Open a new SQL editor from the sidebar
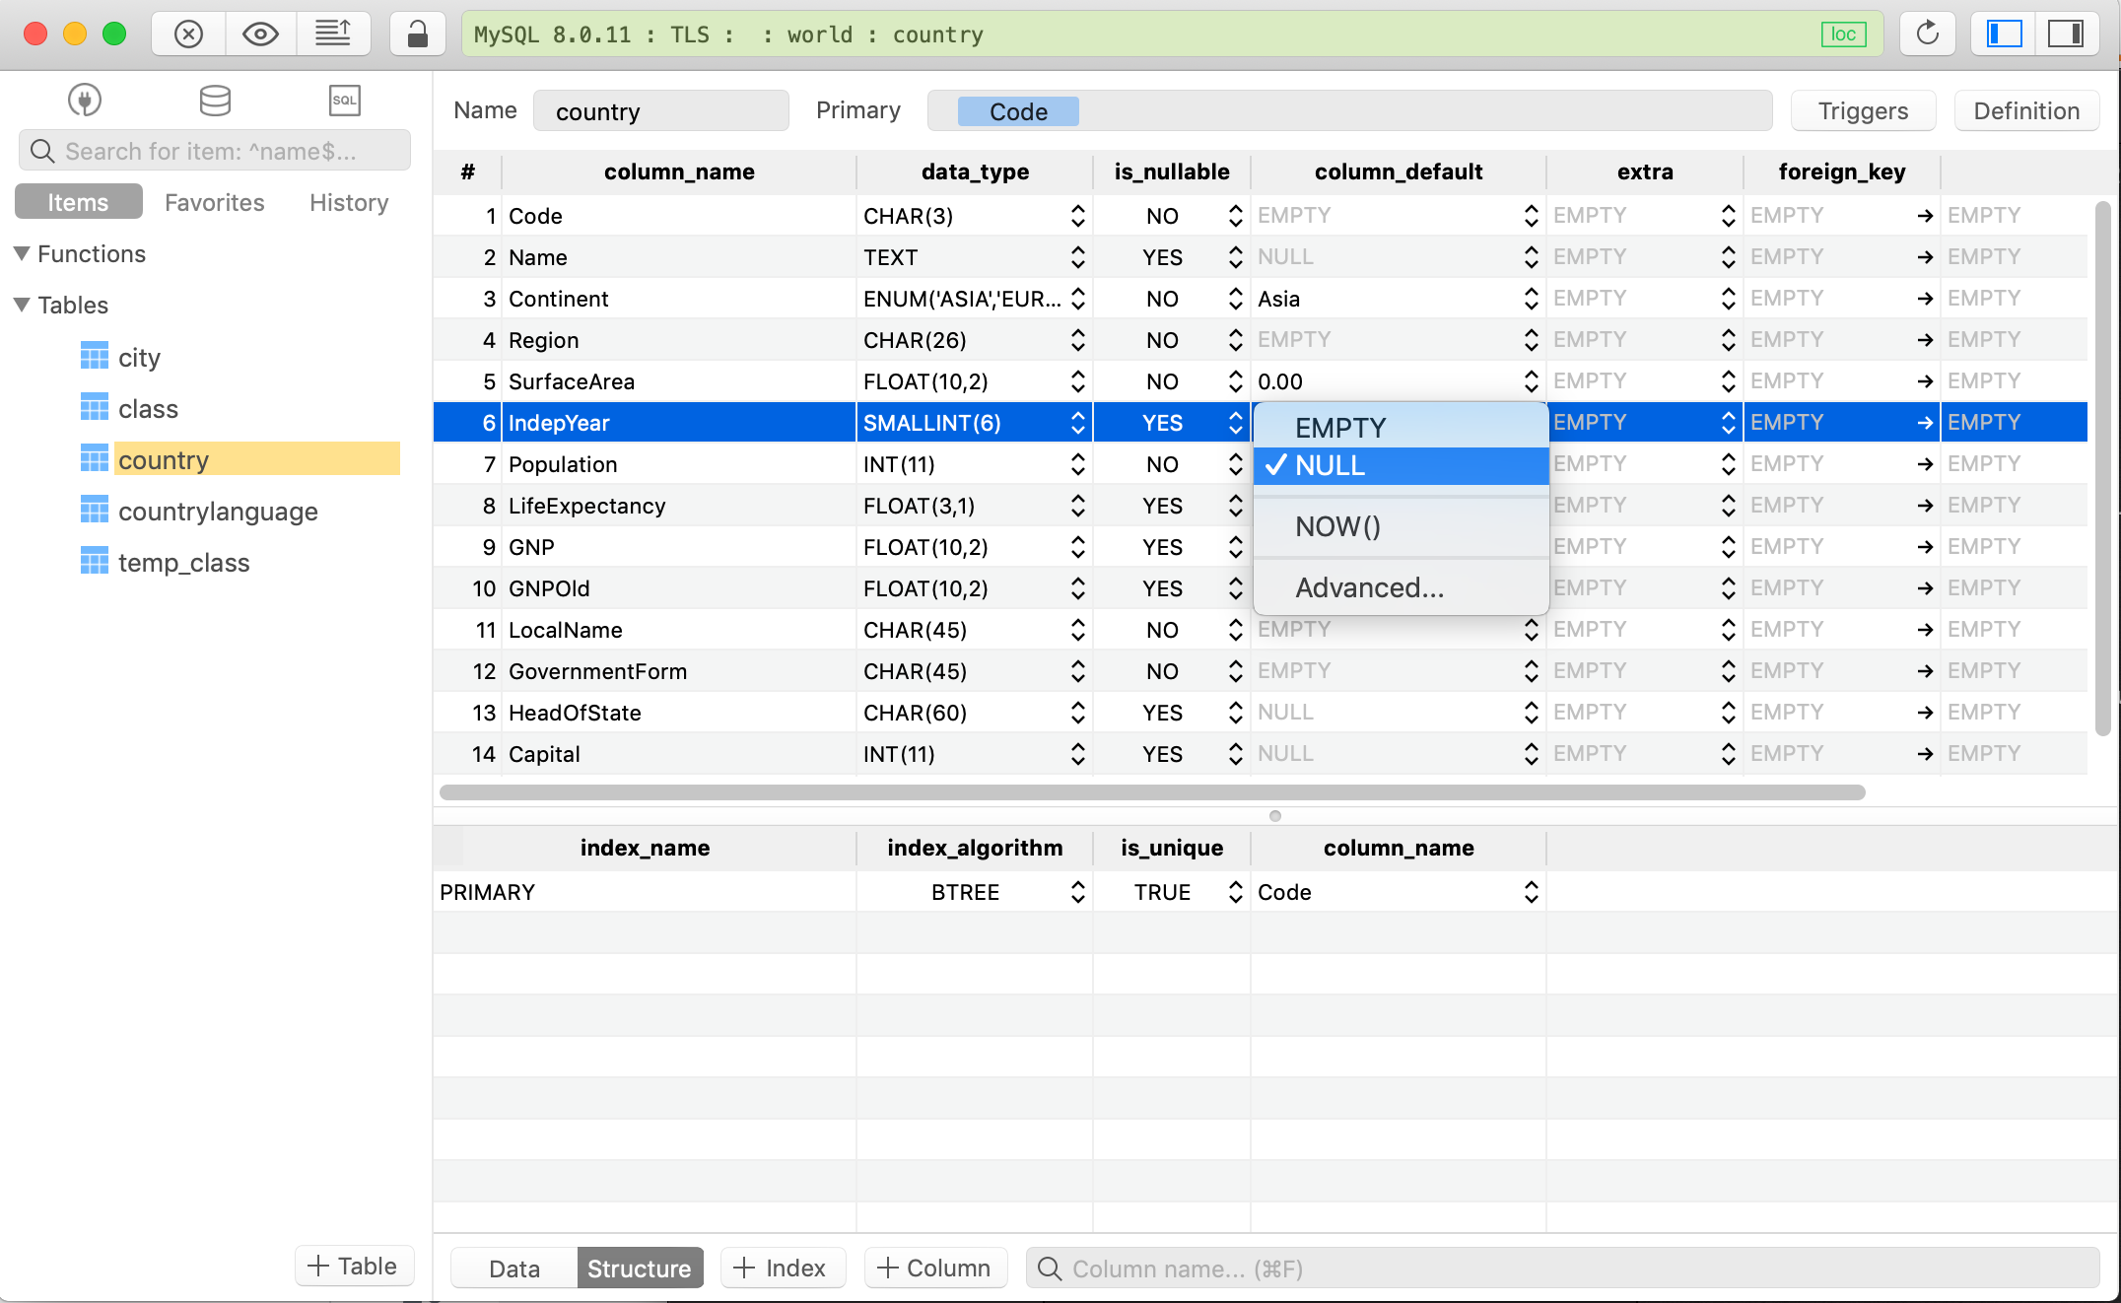Viewport: 2121px width, 1303px height. 344,100
